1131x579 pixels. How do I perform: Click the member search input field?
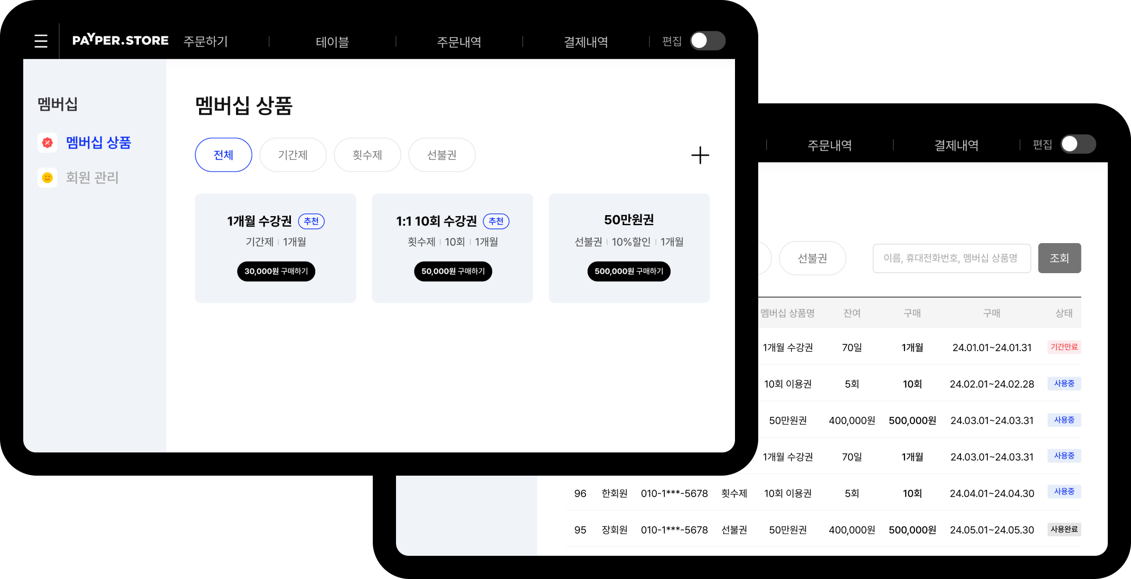951,258
